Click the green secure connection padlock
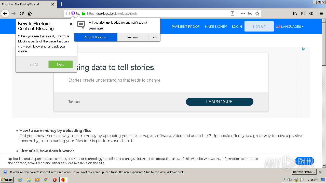Screen dimensions: 326x183 coord(83,13)
